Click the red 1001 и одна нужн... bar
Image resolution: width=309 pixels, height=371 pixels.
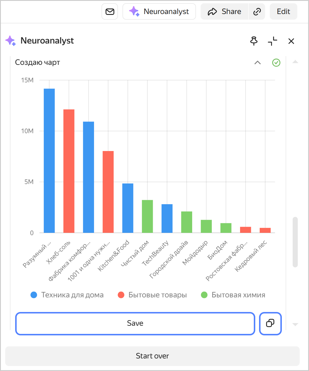click(108, 192)
